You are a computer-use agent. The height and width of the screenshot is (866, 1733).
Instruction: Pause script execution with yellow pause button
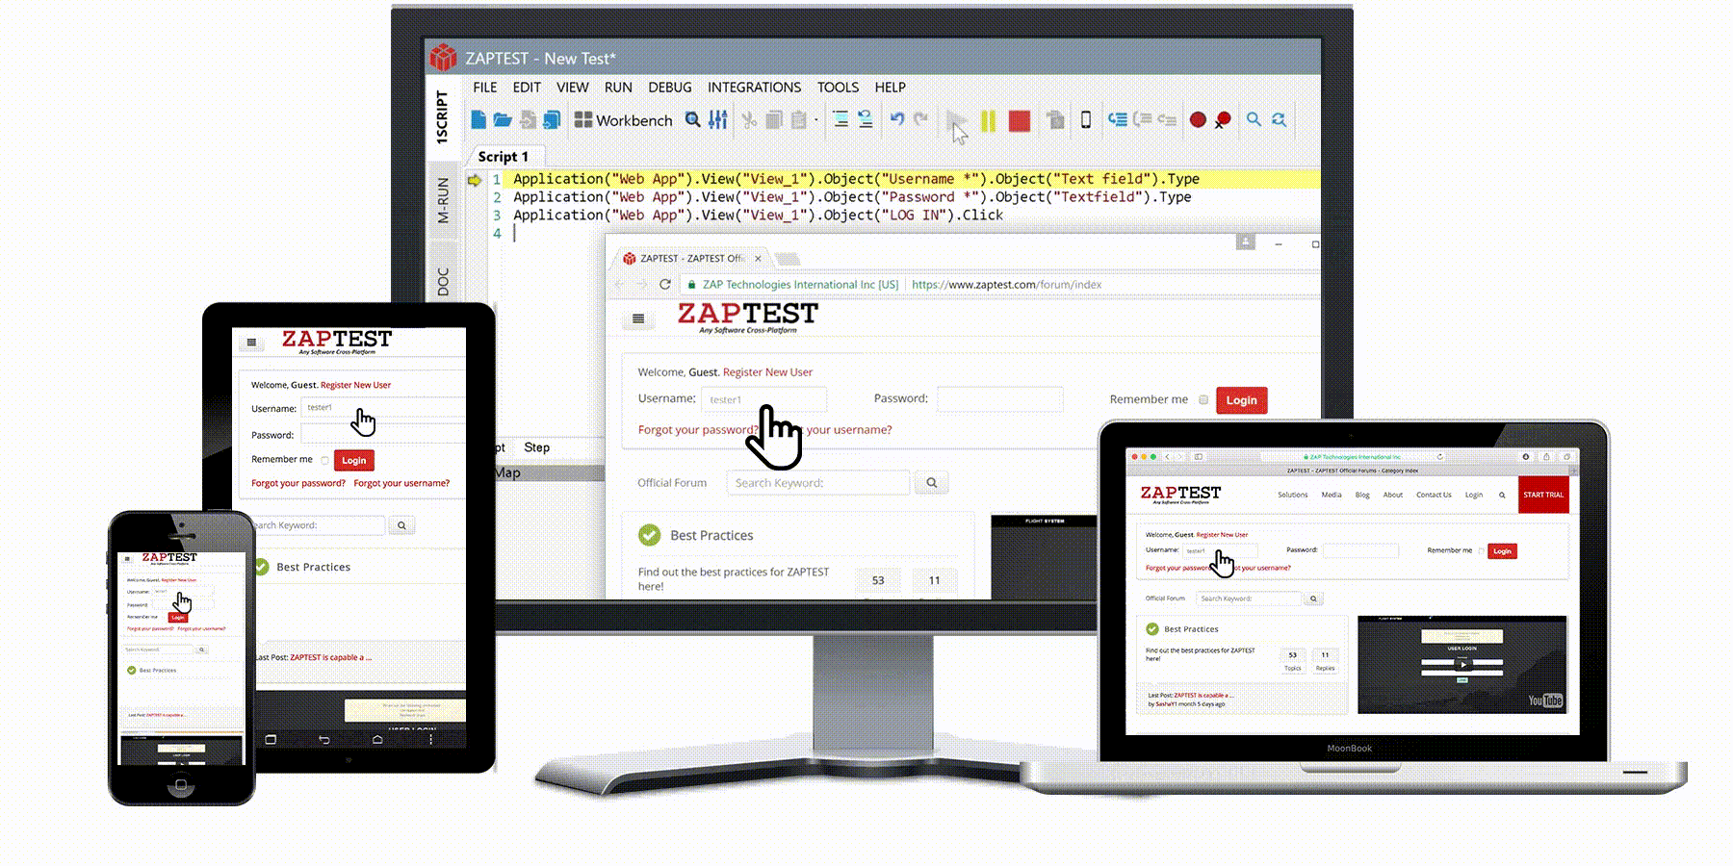coord(988,120)
